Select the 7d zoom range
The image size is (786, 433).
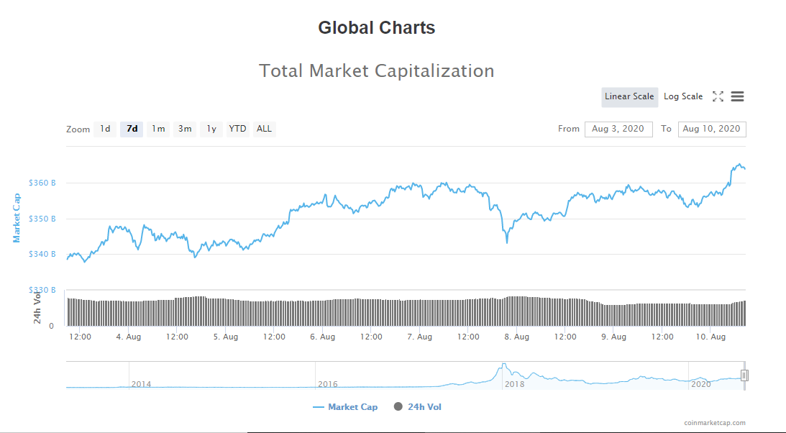(132, 129)
